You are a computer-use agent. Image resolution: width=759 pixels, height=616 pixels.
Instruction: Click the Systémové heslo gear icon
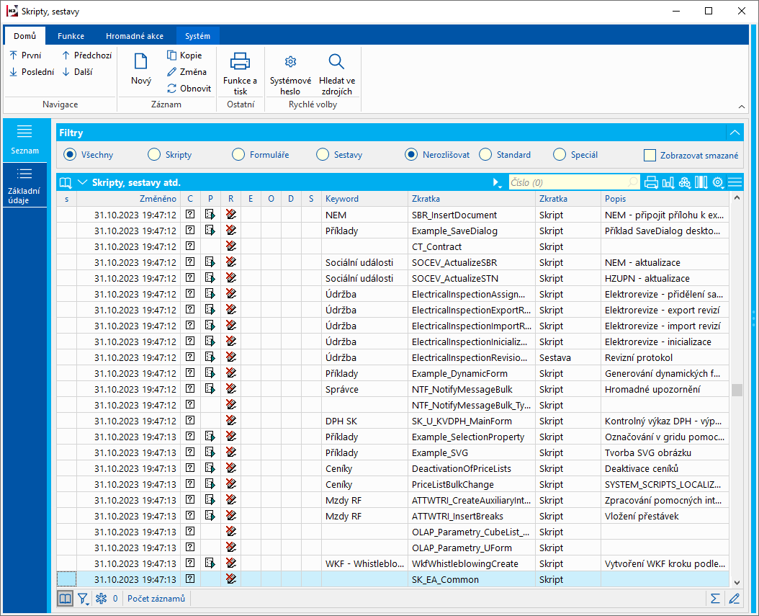pyautogui.click(x=290, y=62)
